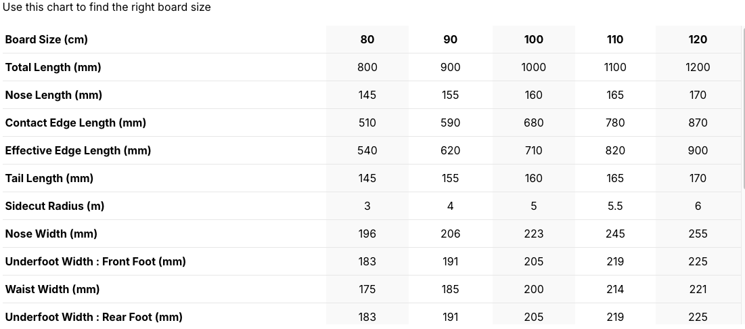Click the Underfoot Width : Rear Foot label
Screen dimensions: 745x329
(93, 317)
